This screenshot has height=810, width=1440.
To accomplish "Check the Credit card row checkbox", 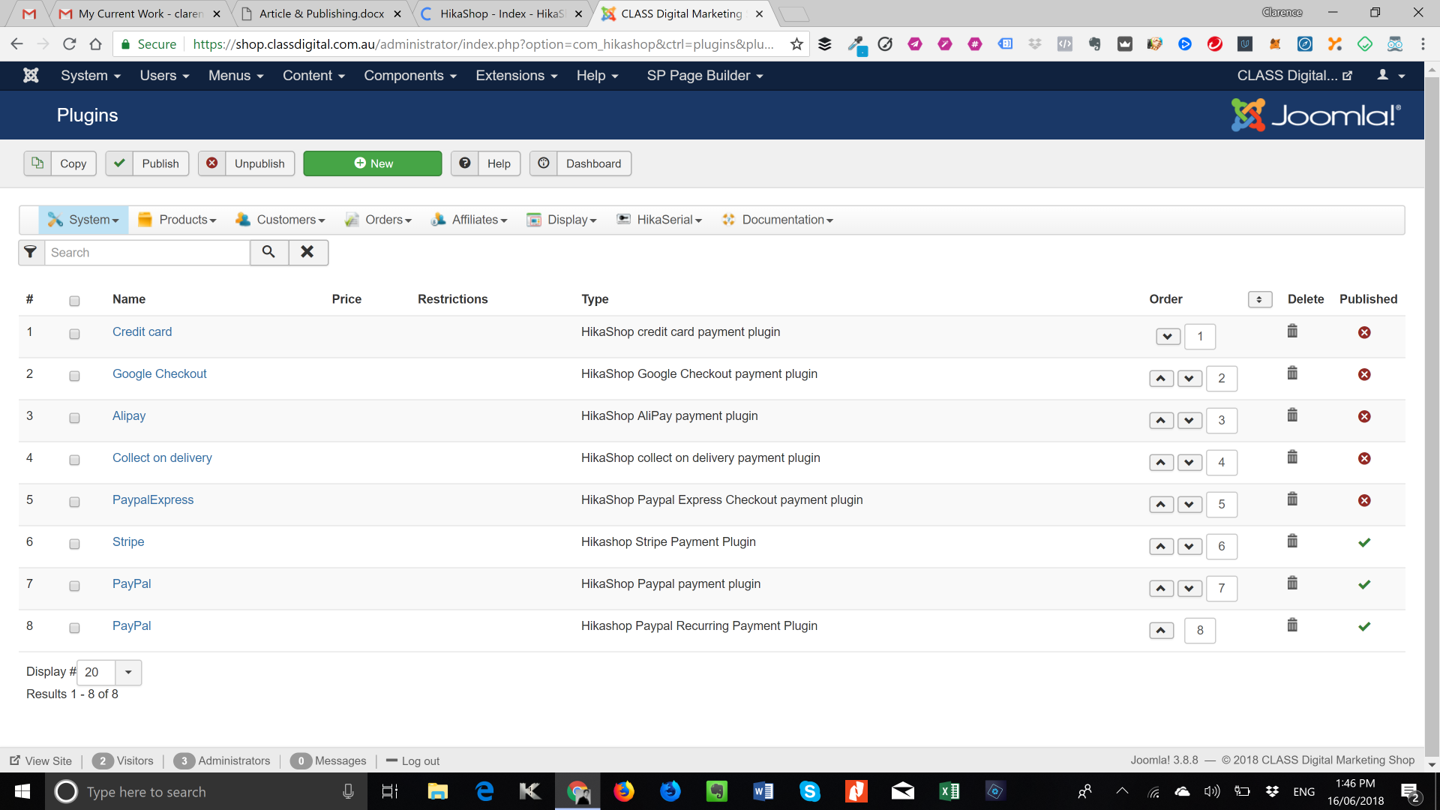I will point(74,334).
